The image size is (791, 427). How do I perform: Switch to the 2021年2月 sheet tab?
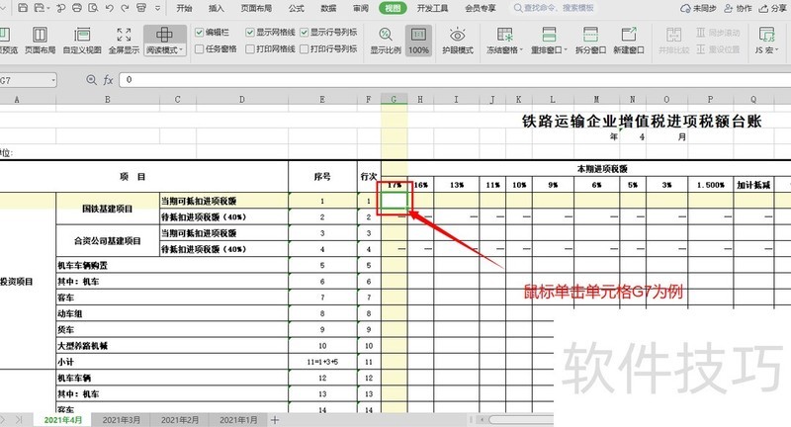180,420
